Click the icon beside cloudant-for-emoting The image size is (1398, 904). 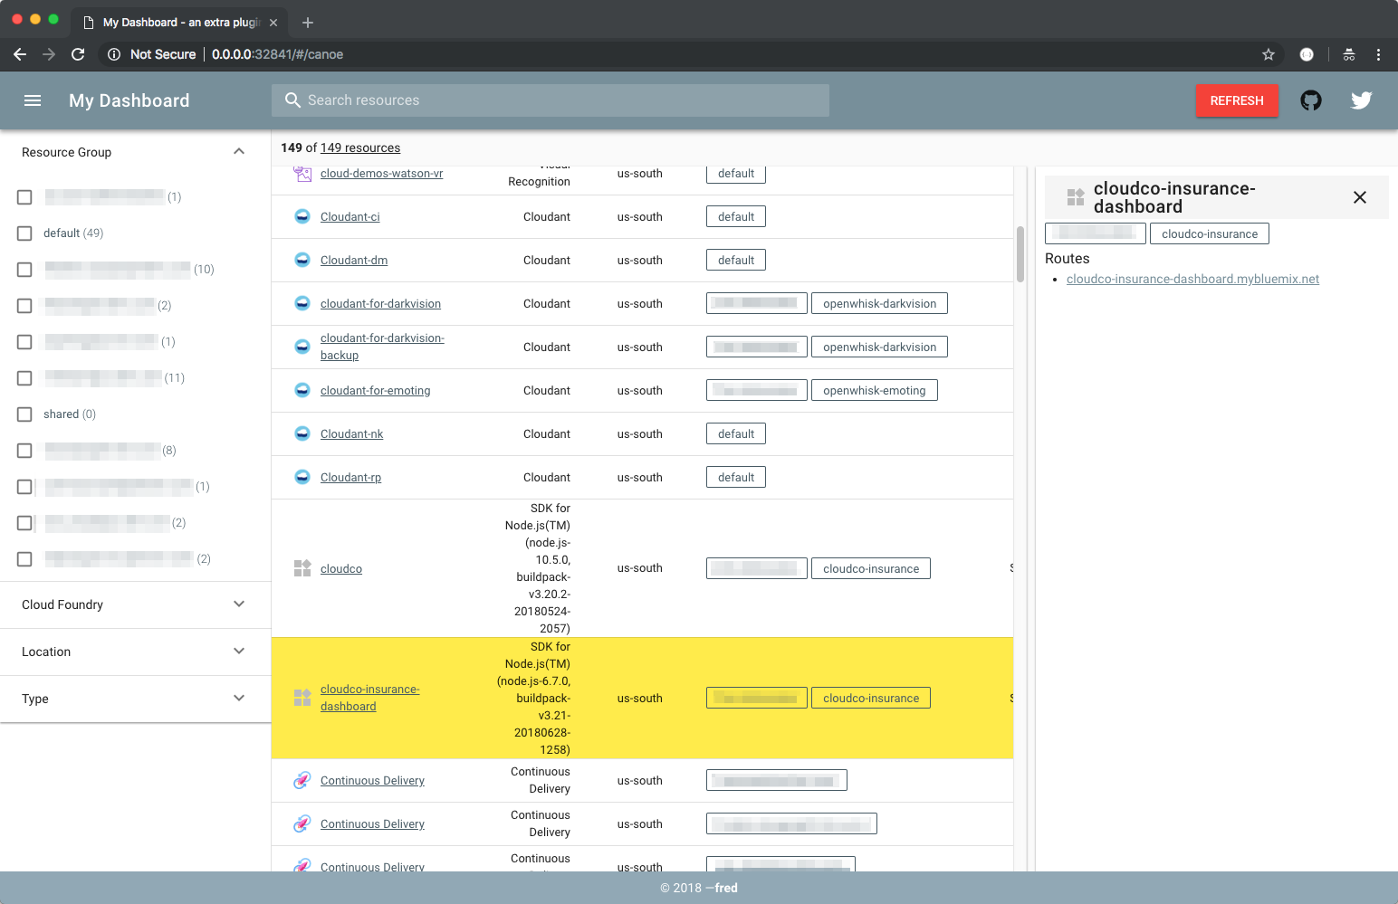[x=302, y=390]
